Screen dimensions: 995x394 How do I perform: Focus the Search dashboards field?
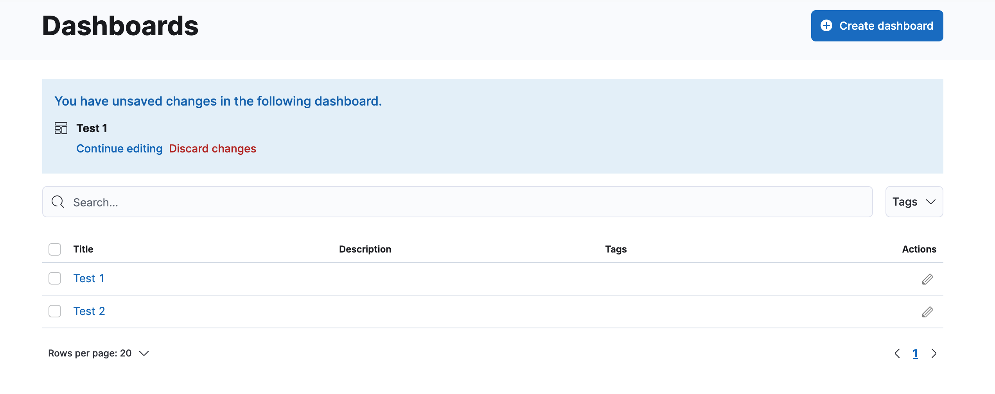[458, 202]
